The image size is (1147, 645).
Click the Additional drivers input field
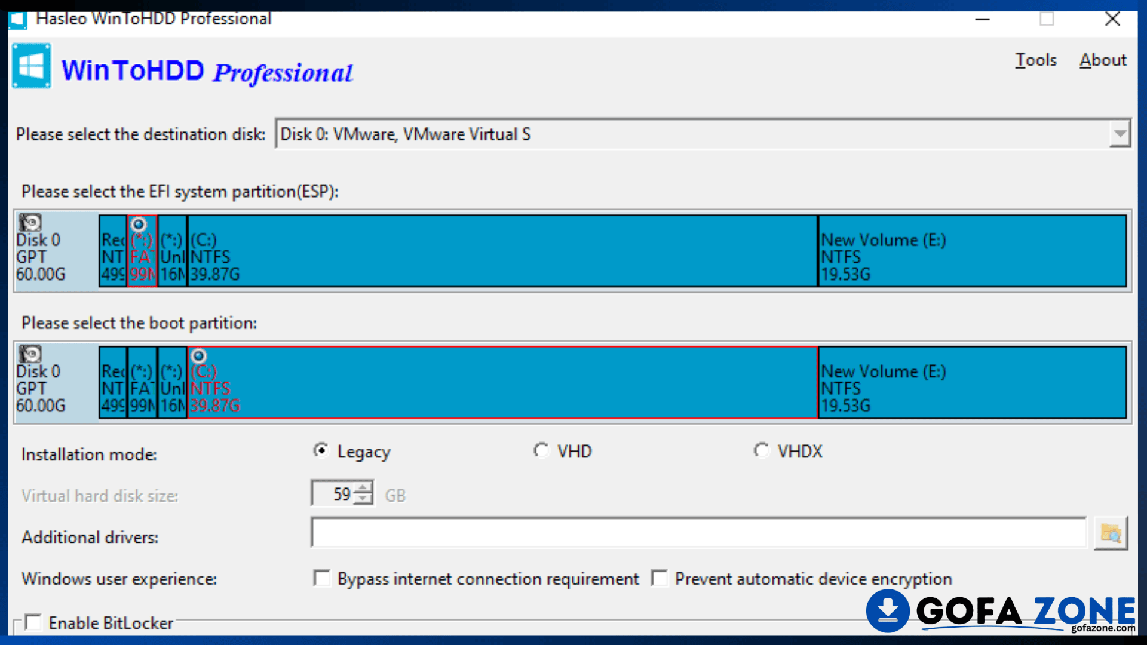click(698, 533)
